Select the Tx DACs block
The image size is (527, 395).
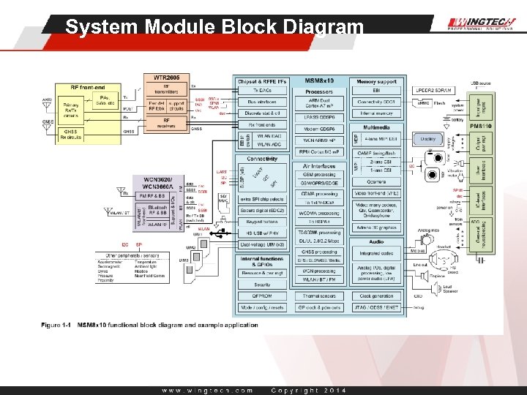[x=263, y=91]
